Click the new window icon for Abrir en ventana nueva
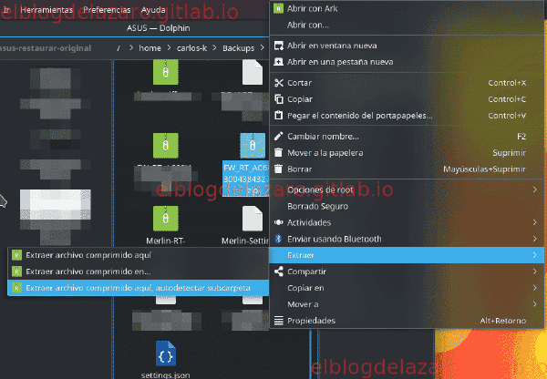Screen dimensions: 547x379 pyautogui.click(x=278, y=46)
